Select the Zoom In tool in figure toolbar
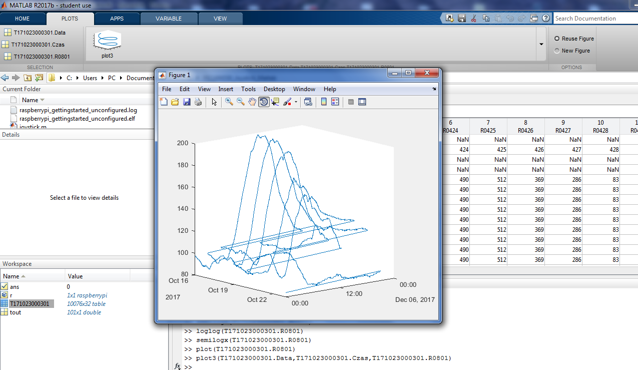The image size is (638, 370). (x=229, y=102)
